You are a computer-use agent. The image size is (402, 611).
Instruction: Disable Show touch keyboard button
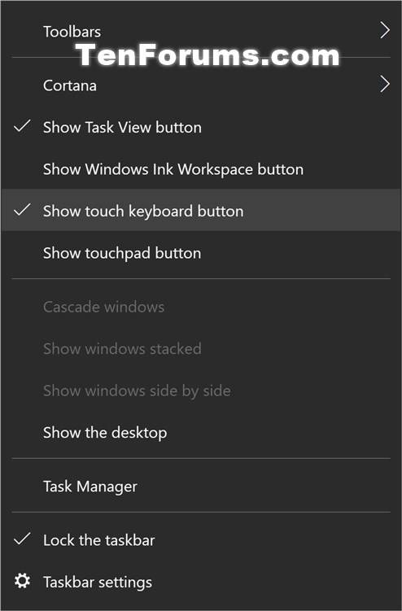[x=201, y=211]
